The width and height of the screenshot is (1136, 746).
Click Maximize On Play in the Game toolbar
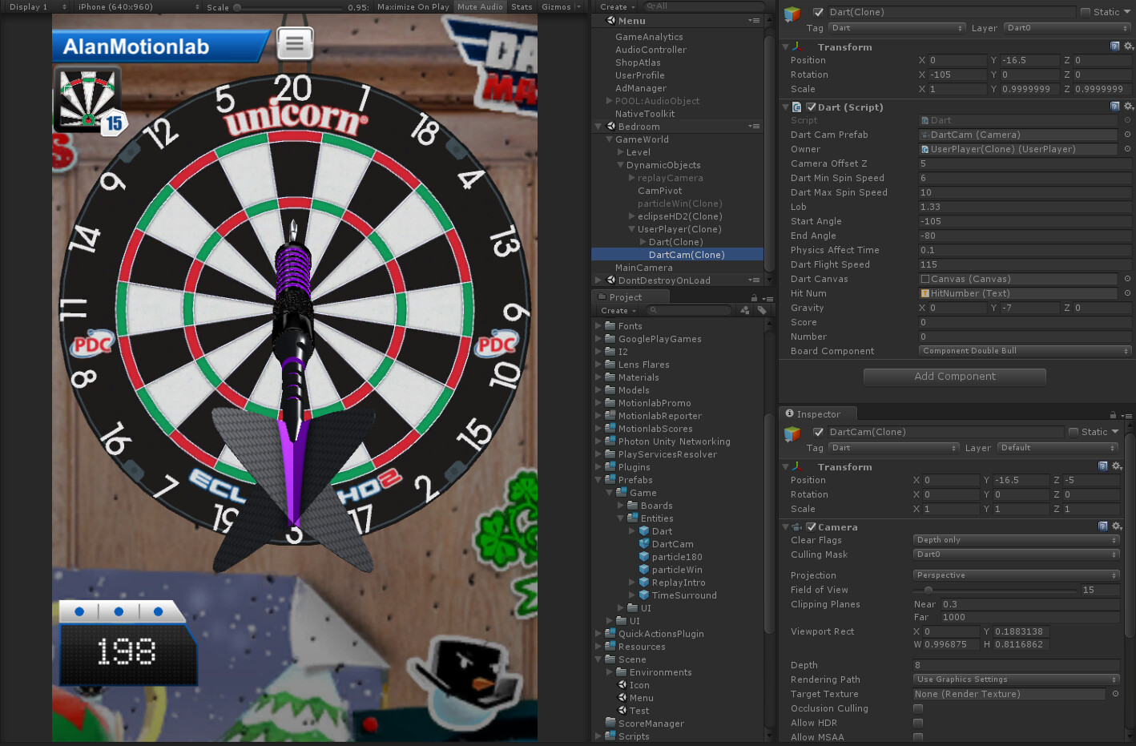pyautogui.click(x=413, y=6)
